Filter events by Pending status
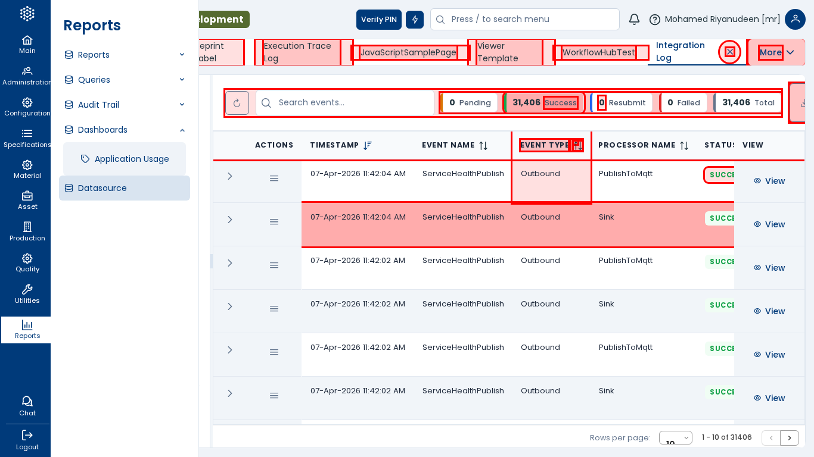This screenshot has height=457, width=814. [x=470, y=103]
